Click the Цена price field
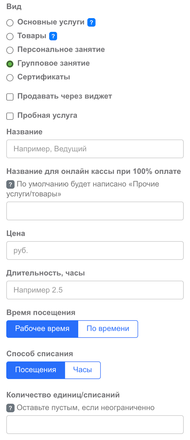190x440 pixels. [95, 251]
